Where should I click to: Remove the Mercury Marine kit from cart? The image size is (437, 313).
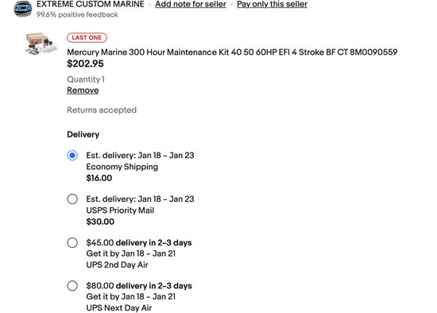(x=83, y=91)
